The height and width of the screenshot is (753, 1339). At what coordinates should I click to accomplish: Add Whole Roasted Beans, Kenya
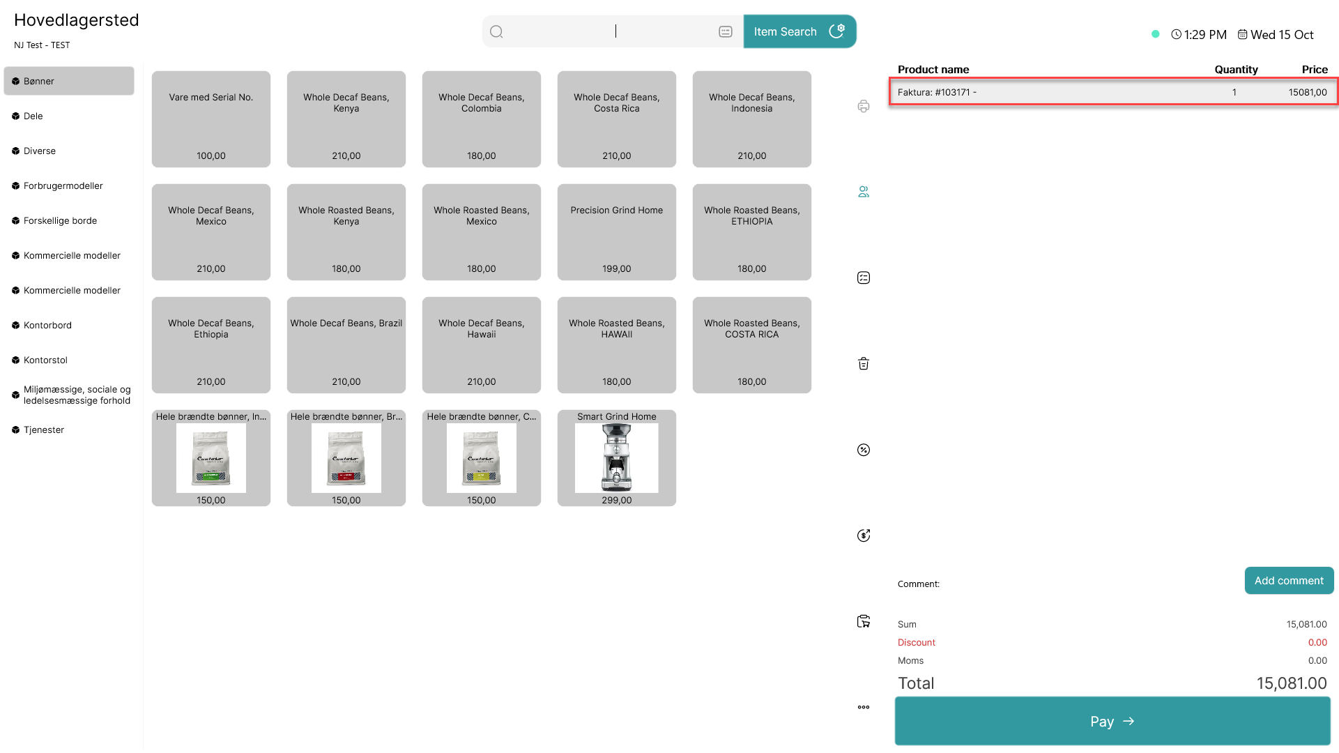(x=346, y=232)
